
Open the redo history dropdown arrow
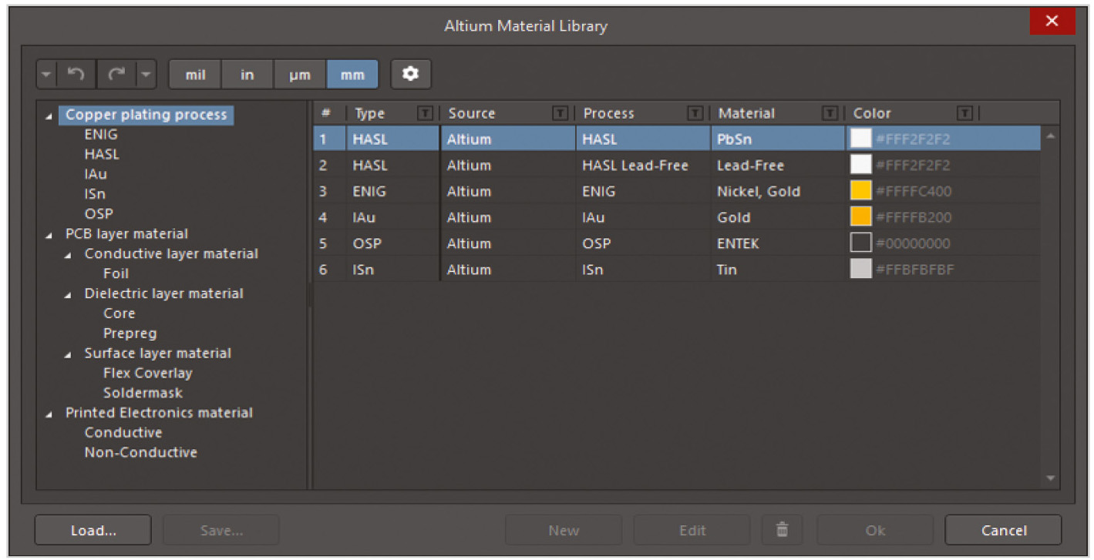click(x=146, y=75)
